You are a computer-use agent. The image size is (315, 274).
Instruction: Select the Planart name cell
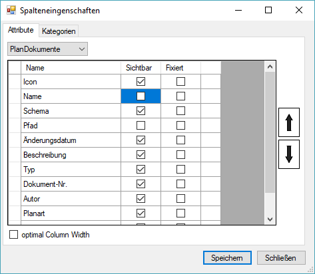71,213
